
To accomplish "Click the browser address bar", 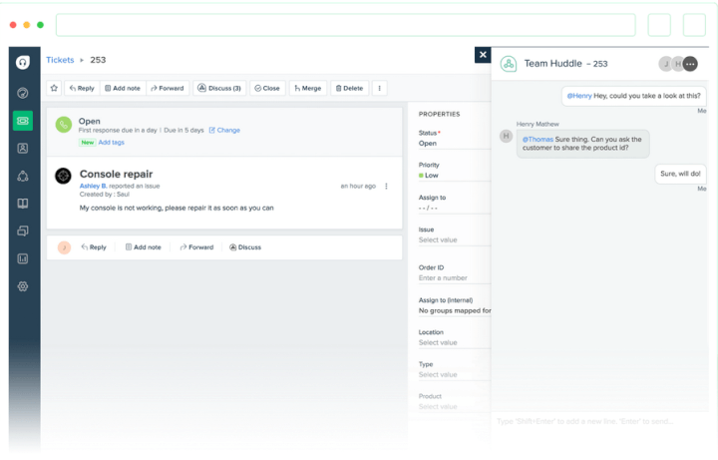I will [x=346, y=25].
